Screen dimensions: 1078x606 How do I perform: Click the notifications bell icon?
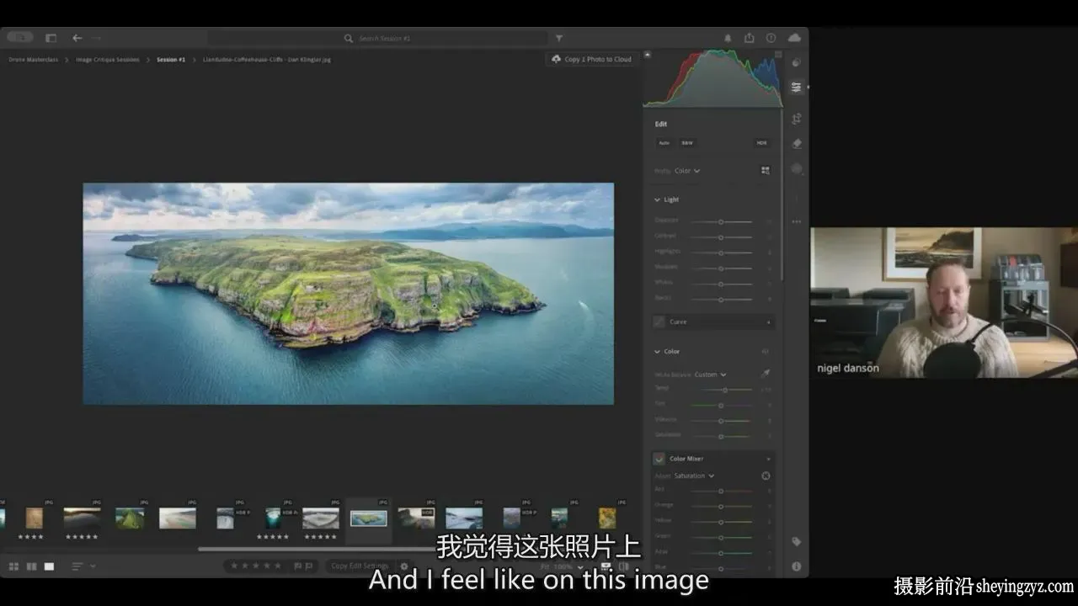click(x=728, y=38)
